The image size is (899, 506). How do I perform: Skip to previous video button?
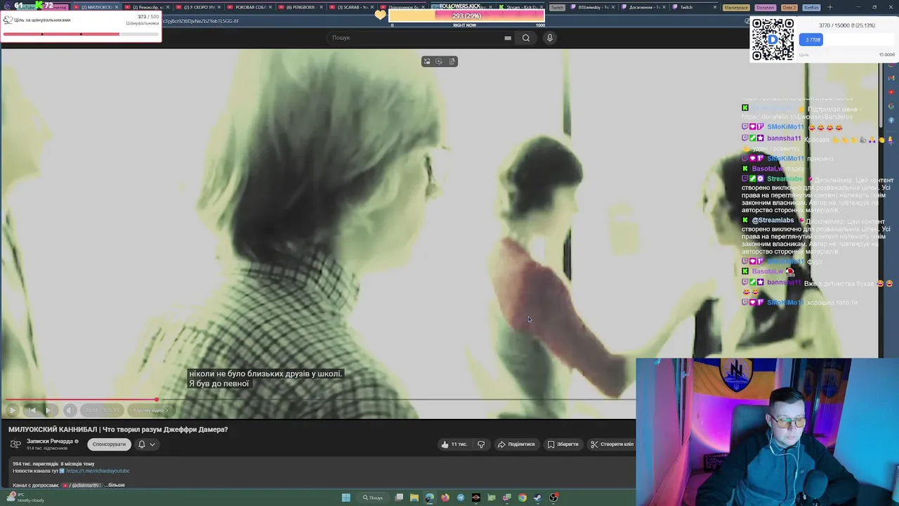32,410
